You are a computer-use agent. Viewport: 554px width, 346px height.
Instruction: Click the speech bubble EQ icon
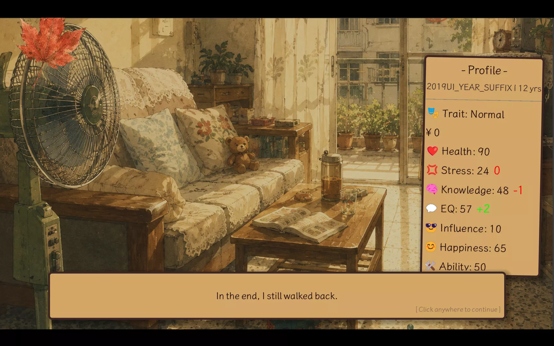click(431, 208)
